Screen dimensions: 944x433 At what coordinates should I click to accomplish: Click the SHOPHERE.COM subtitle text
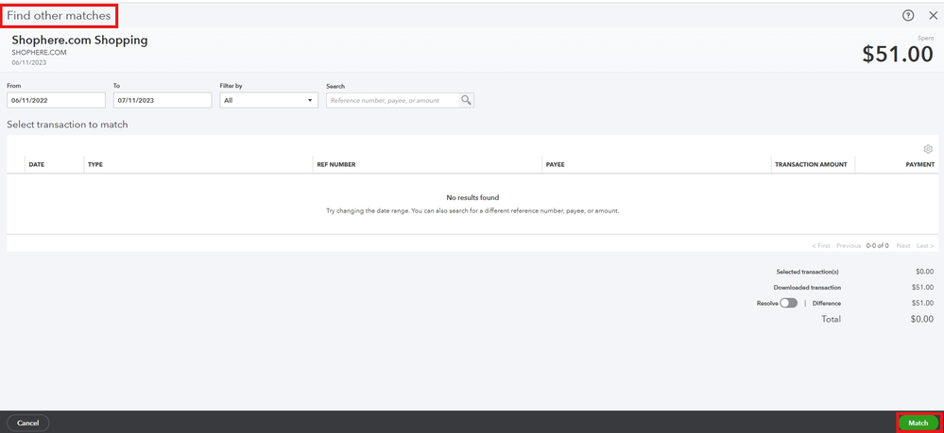pyautogui.click(x=39, y=53)
